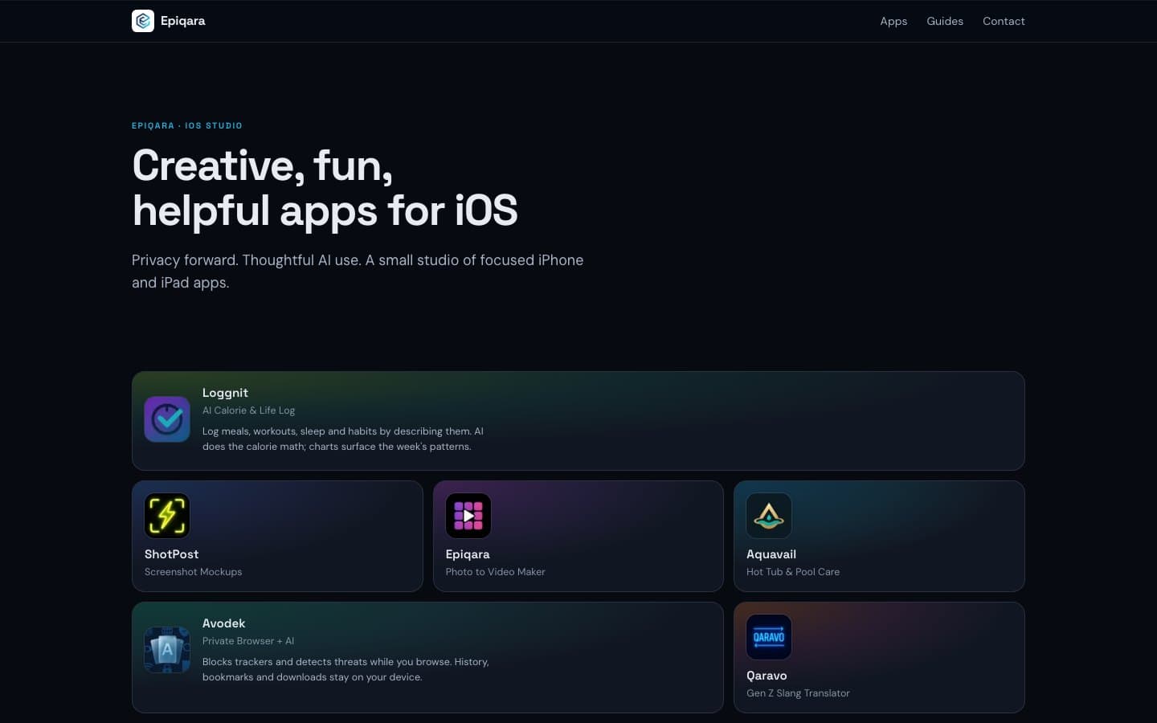
Task: Open the Avodek browser app icon
Action: (167, 650)
